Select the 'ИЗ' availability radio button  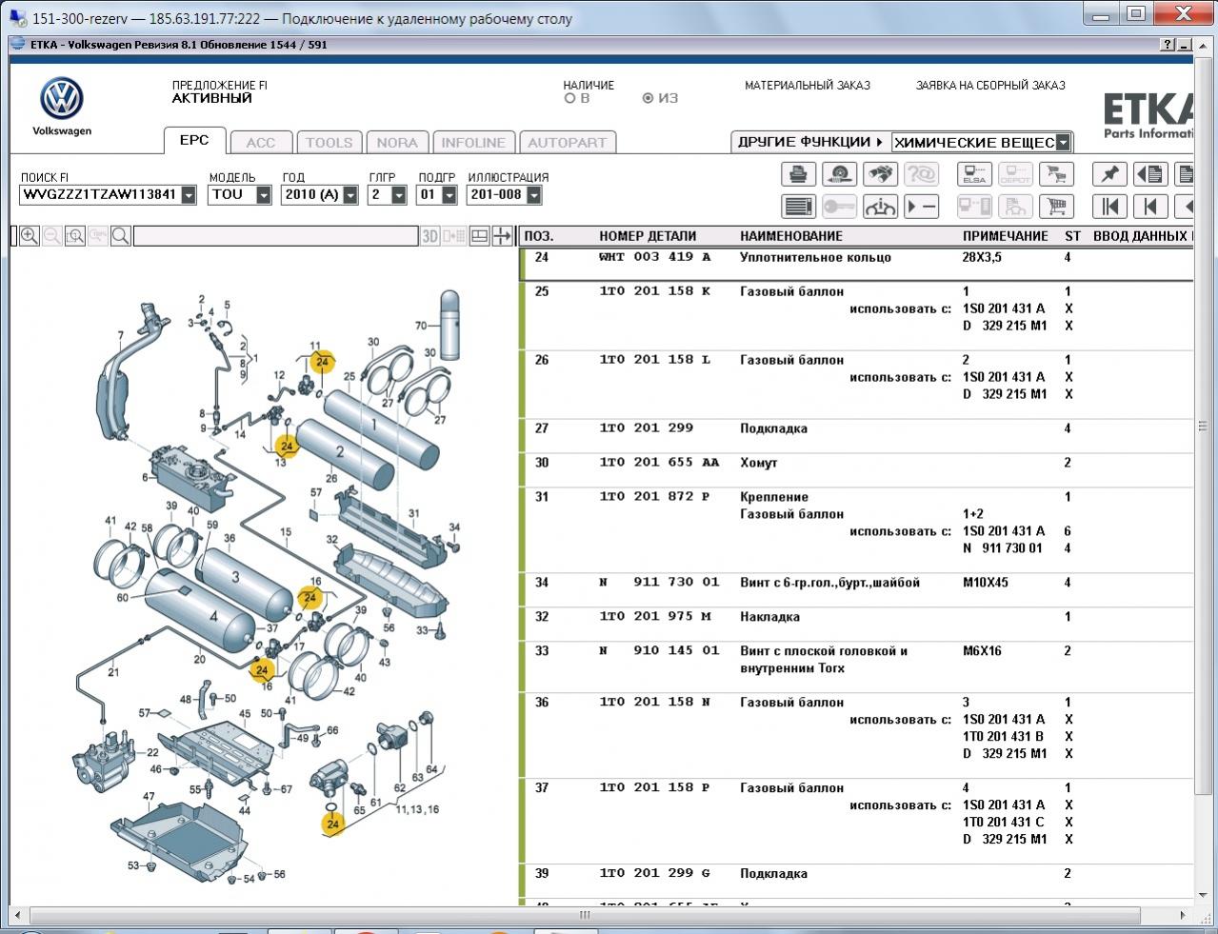click(649, 98)
